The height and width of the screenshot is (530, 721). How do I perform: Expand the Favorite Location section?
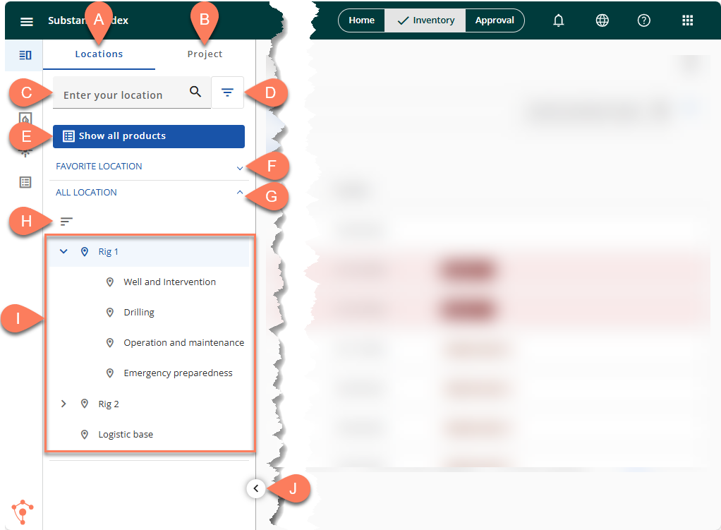(240, 168)
